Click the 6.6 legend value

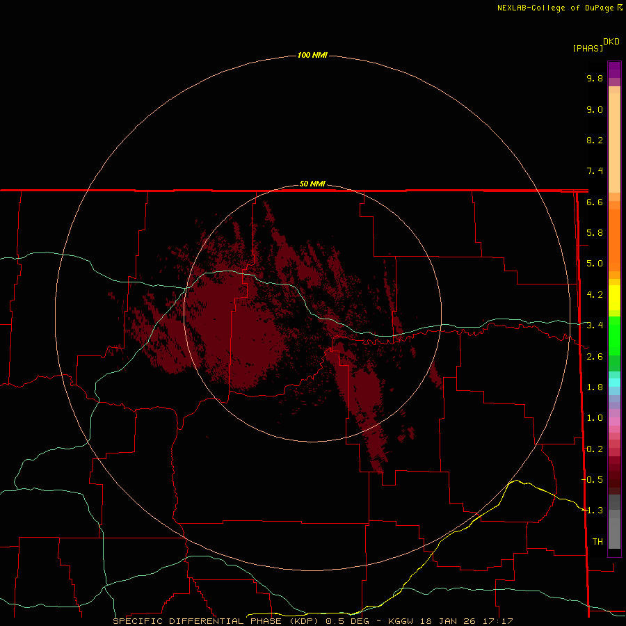click(595, 202)
